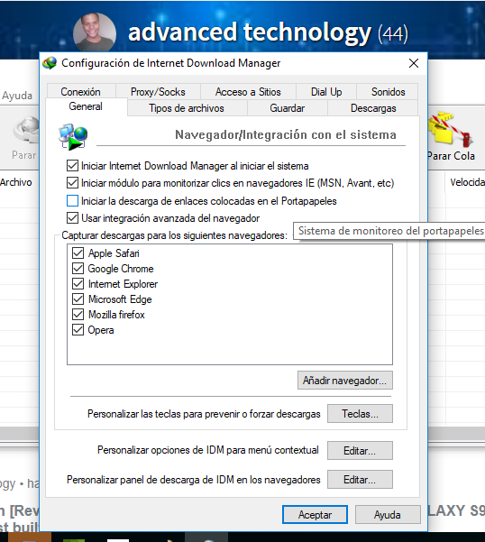This screenshot has height=542, width=485.
Task: Switch to the Guardar tab
Action: point(287,108)
